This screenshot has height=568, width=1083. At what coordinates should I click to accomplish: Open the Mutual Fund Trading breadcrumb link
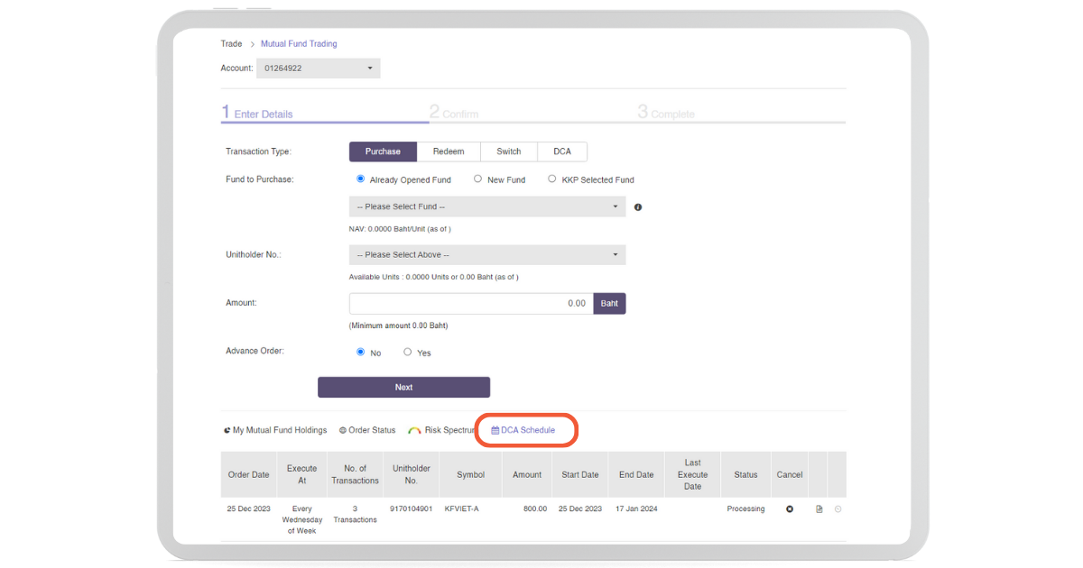tap(299, 44)
